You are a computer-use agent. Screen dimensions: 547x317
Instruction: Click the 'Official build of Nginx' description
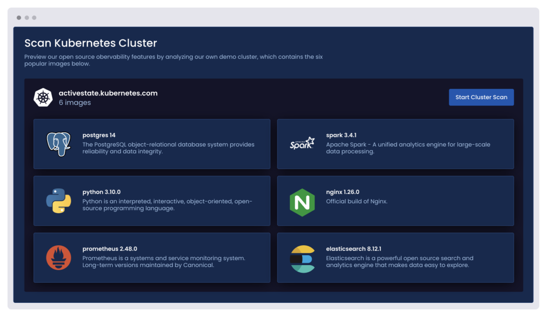[x=356, y=201]
